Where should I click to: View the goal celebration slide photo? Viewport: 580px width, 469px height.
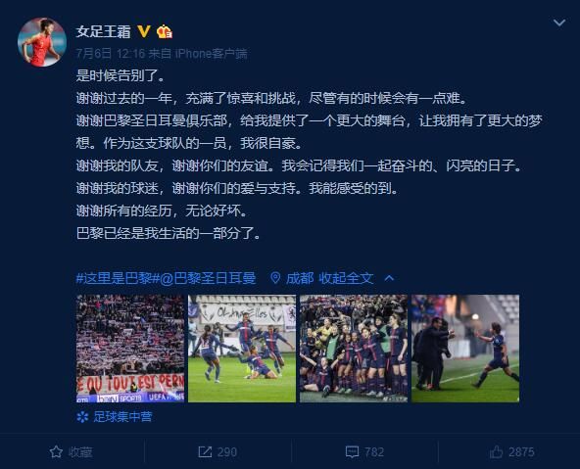[242, 349]
